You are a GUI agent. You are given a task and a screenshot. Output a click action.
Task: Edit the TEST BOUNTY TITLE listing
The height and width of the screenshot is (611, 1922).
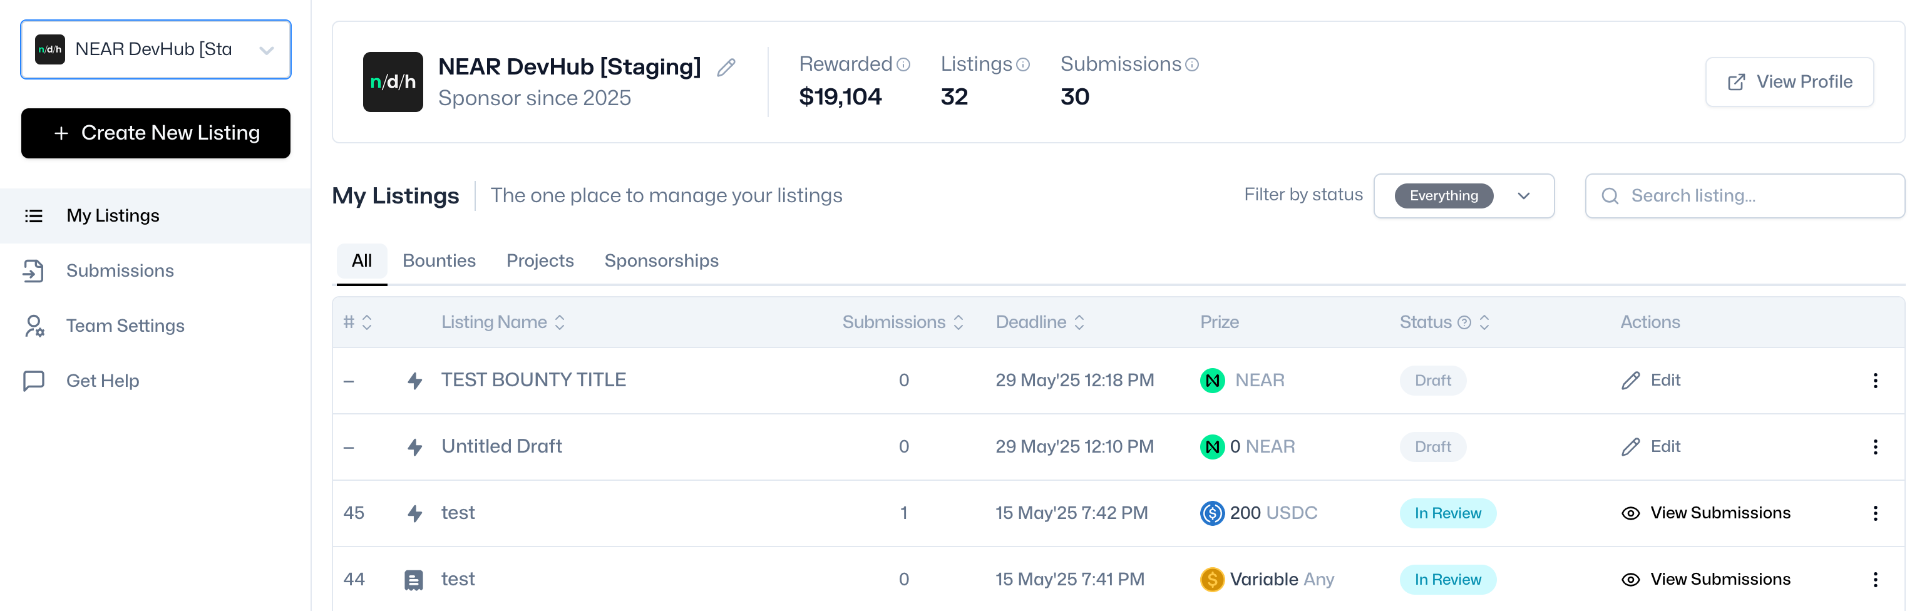coord(1650,381)
